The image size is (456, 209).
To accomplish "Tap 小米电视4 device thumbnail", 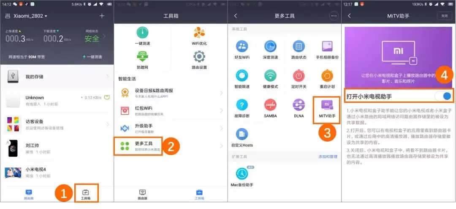I will click(x=13, y=172).
